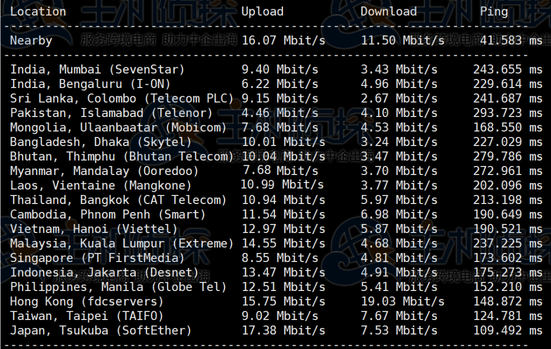This screenshot has width=551, height=349.
Task: Click the Upload column header
Action: click(262, 12)
